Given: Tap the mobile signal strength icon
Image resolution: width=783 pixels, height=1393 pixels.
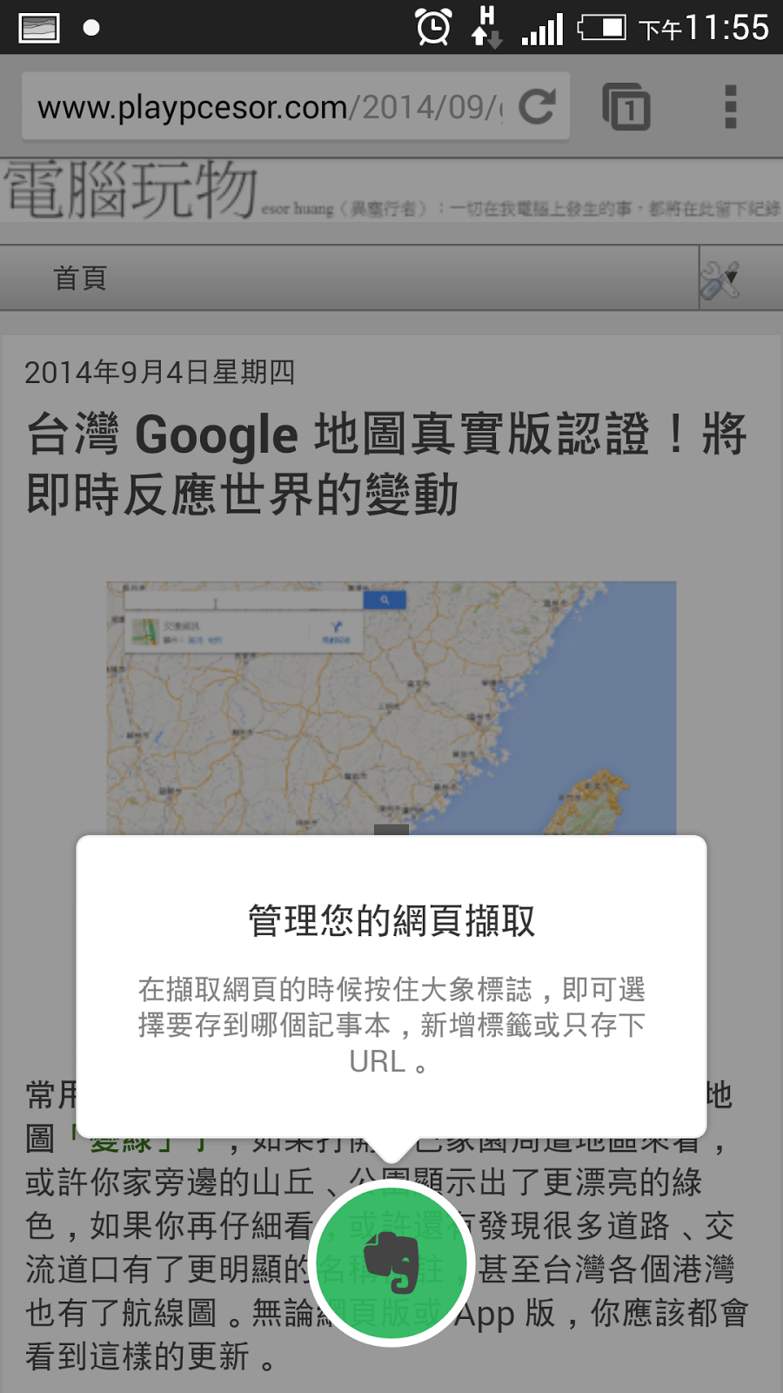Looking at the screenshot, I should click(542, 30).
